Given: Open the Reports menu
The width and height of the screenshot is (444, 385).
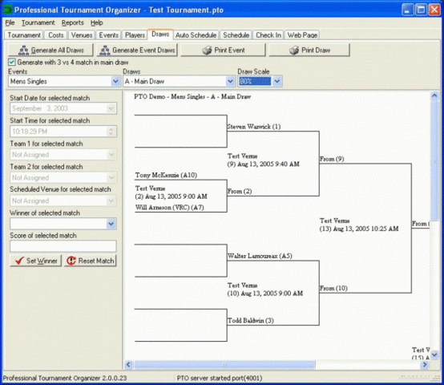Looking at the screenshot, I should (x=72, y=22).
